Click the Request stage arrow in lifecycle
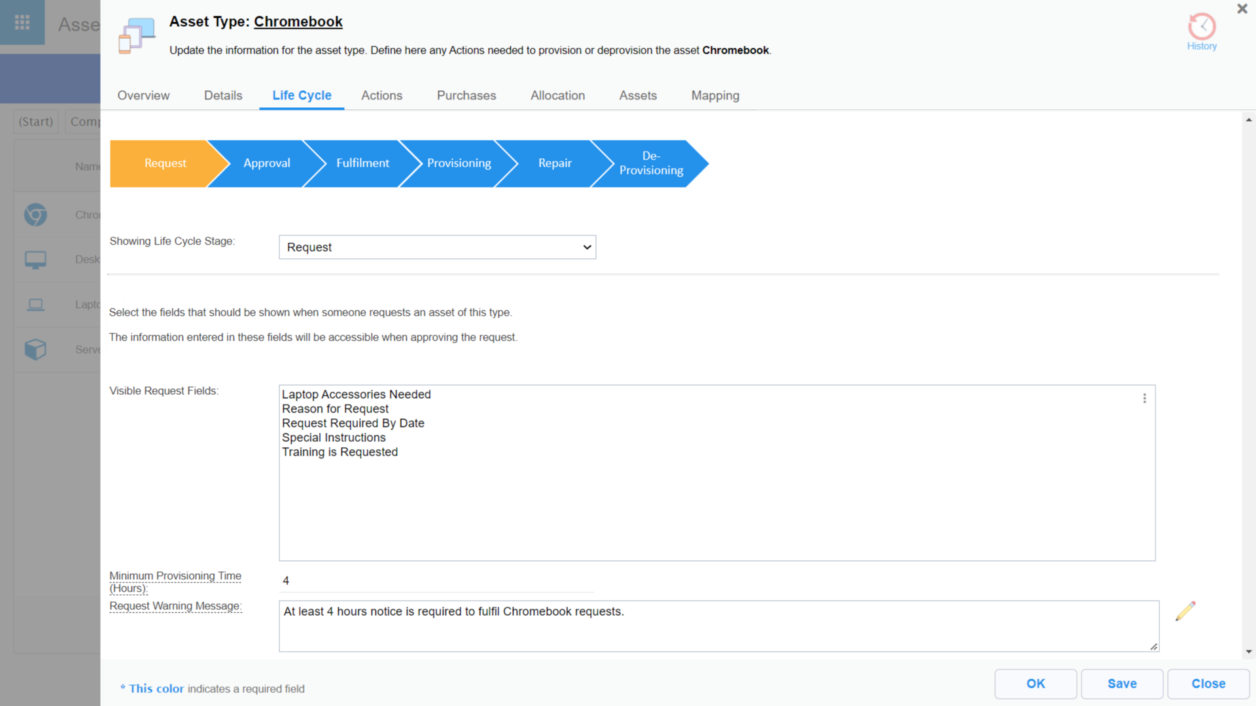This screenshot has height=706, width=1256. click(x=164, y=163)
